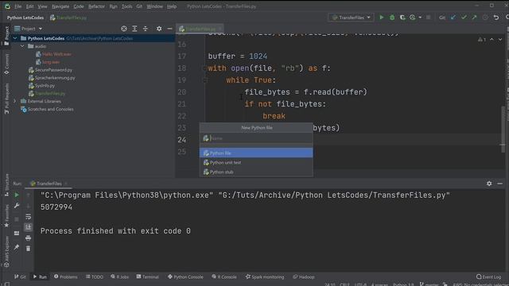Hide the Run panel with the minus icon
This screenshot has height=286, width=509.
[x=499, y=184]
